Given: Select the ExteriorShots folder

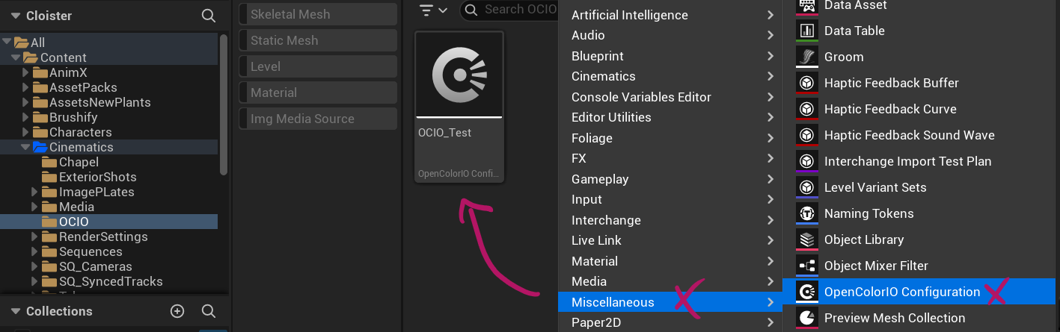Looking at the screenshot, I should pyautogui.click(x=97, y=177).
